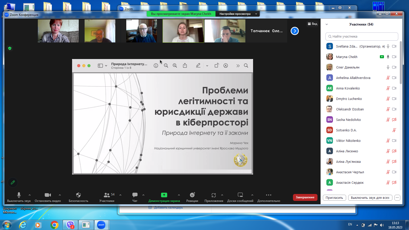This screenshot has height=230, width=409.
Task: Click the green pencil annotation icon
Action: 13,182
